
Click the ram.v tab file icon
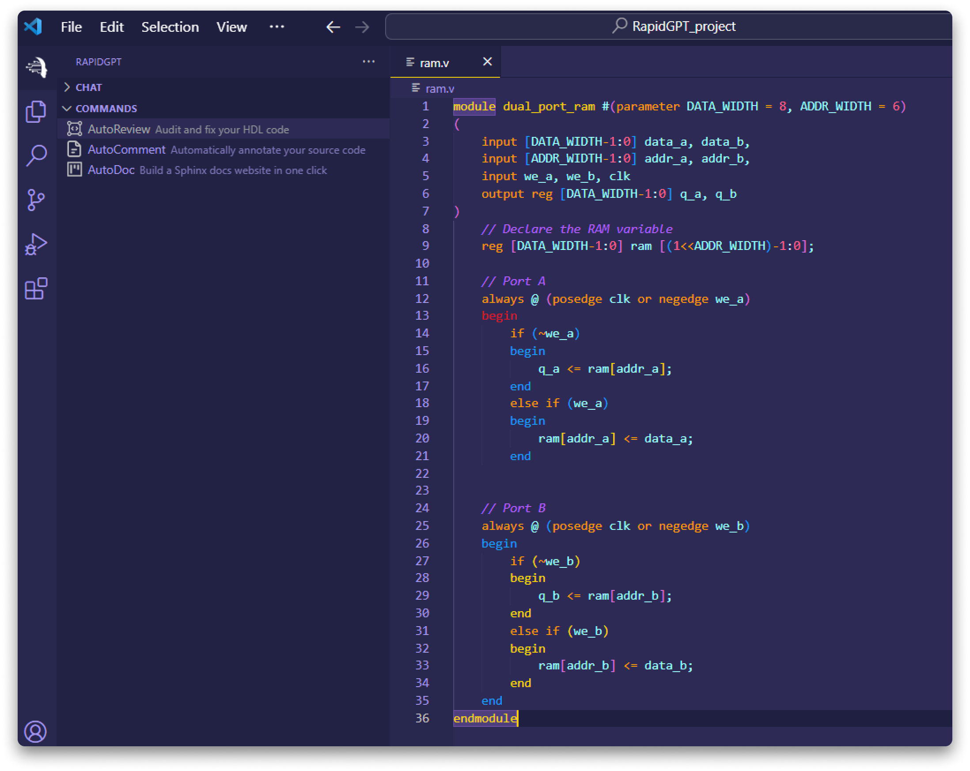coord(410,62)
